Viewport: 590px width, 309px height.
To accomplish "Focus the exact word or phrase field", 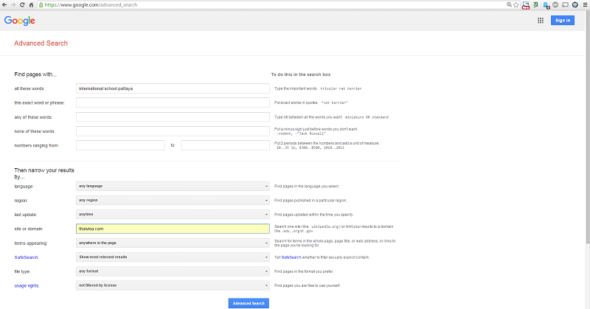I will [x=173, y=102].
